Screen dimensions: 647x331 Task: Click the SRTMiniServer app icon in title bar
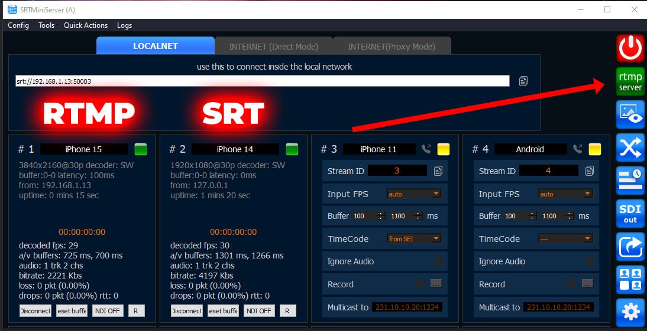tap(12, 9)
